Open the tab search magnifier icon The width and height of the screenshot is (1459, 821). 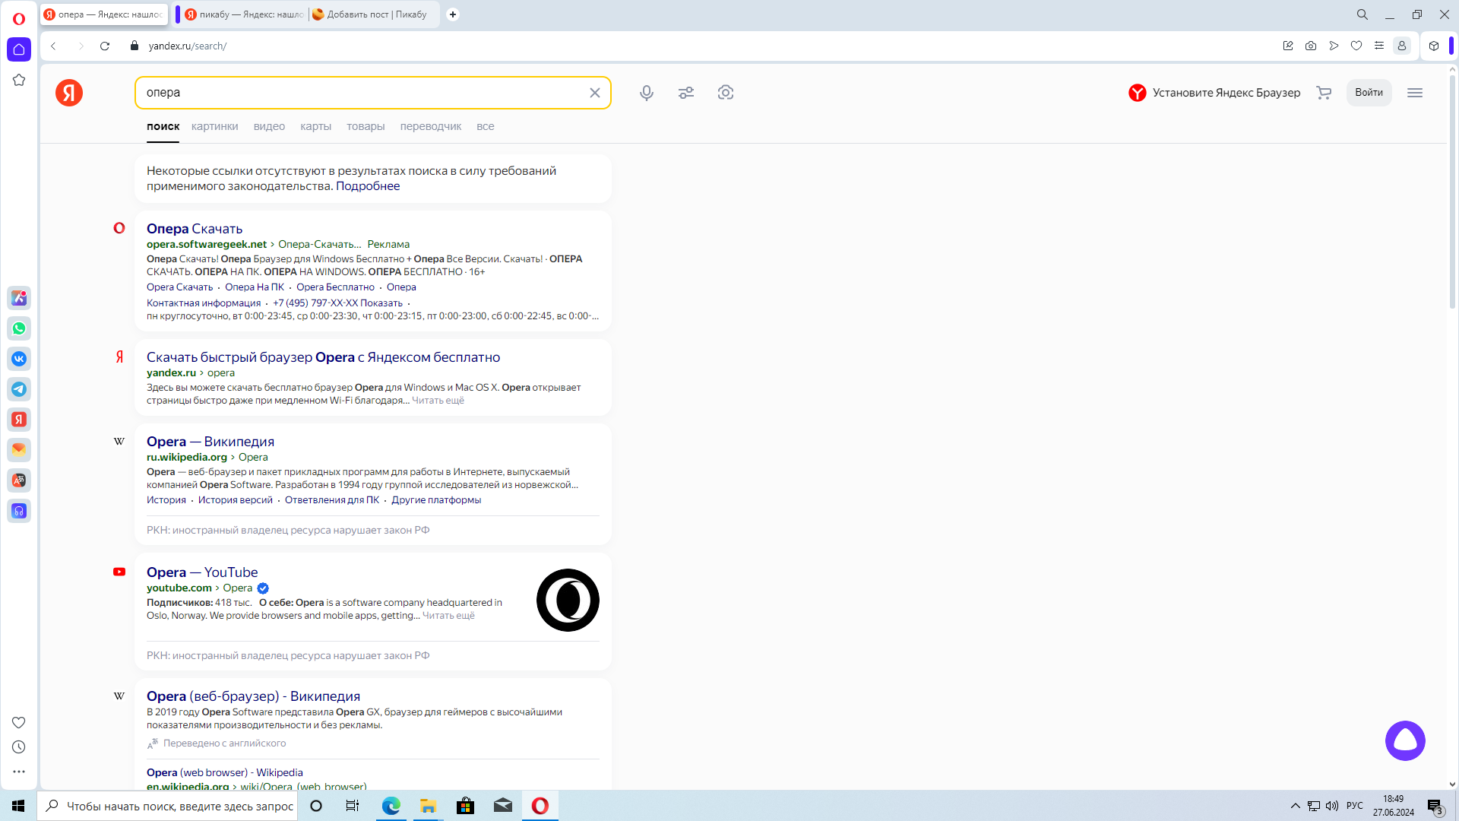[1362, 14]
